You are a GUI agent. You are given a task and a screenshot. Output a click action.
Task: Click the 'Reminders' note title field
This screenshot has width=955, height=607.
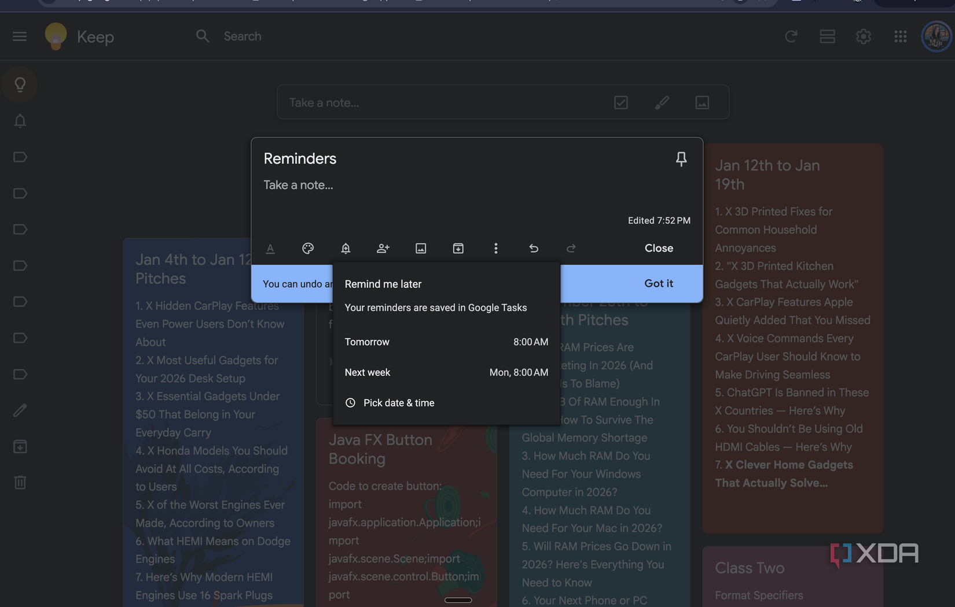[300, 158]
